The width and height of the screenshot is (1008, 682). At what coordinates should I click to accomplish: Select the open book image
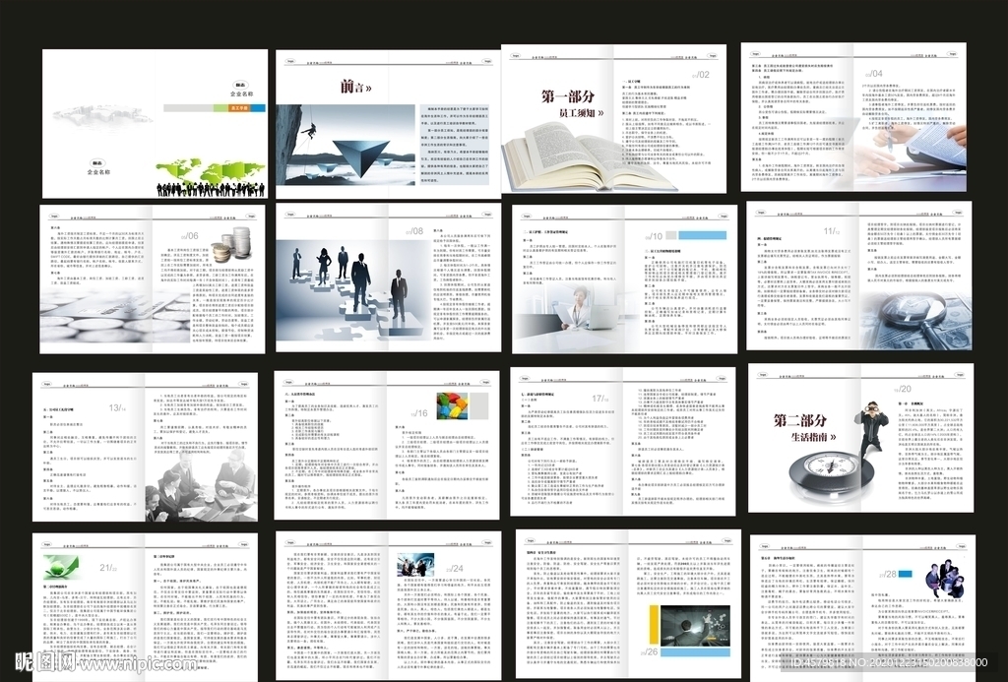pyautogui.click(x=589, y=158)
